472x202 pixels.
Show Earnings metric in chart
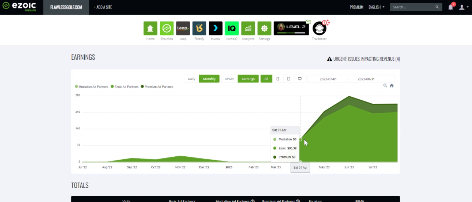[x=248, y=79]
